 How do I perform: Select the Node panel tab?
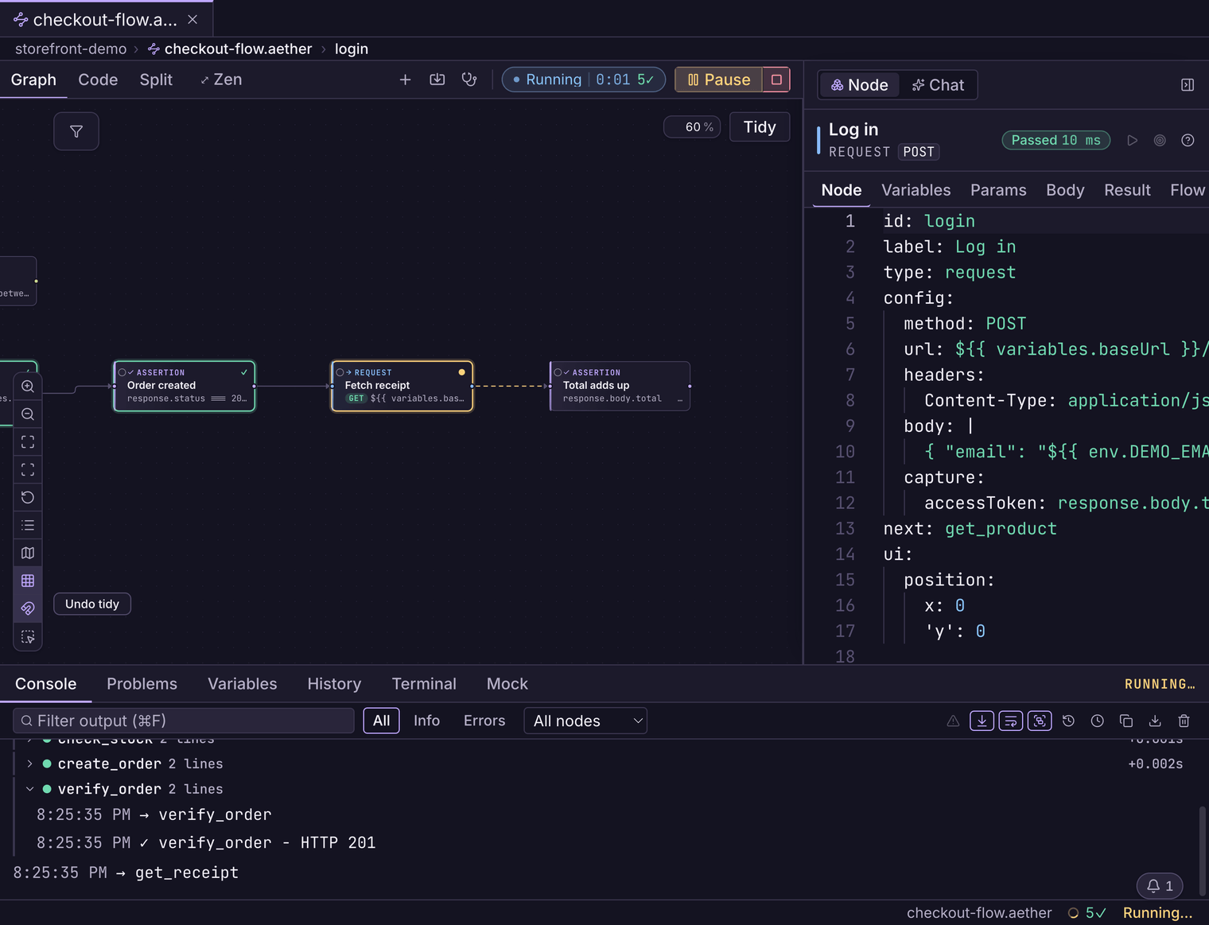(859, 85)
